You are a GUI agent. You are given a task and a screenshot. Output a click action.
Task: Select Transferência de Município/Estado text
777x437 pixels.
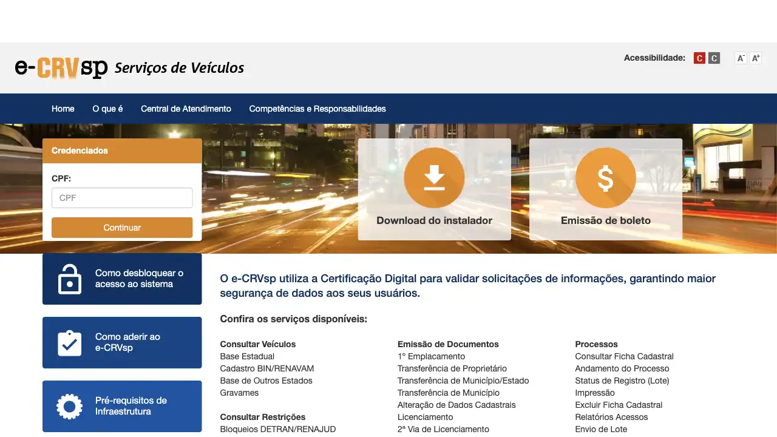(463, 381)
